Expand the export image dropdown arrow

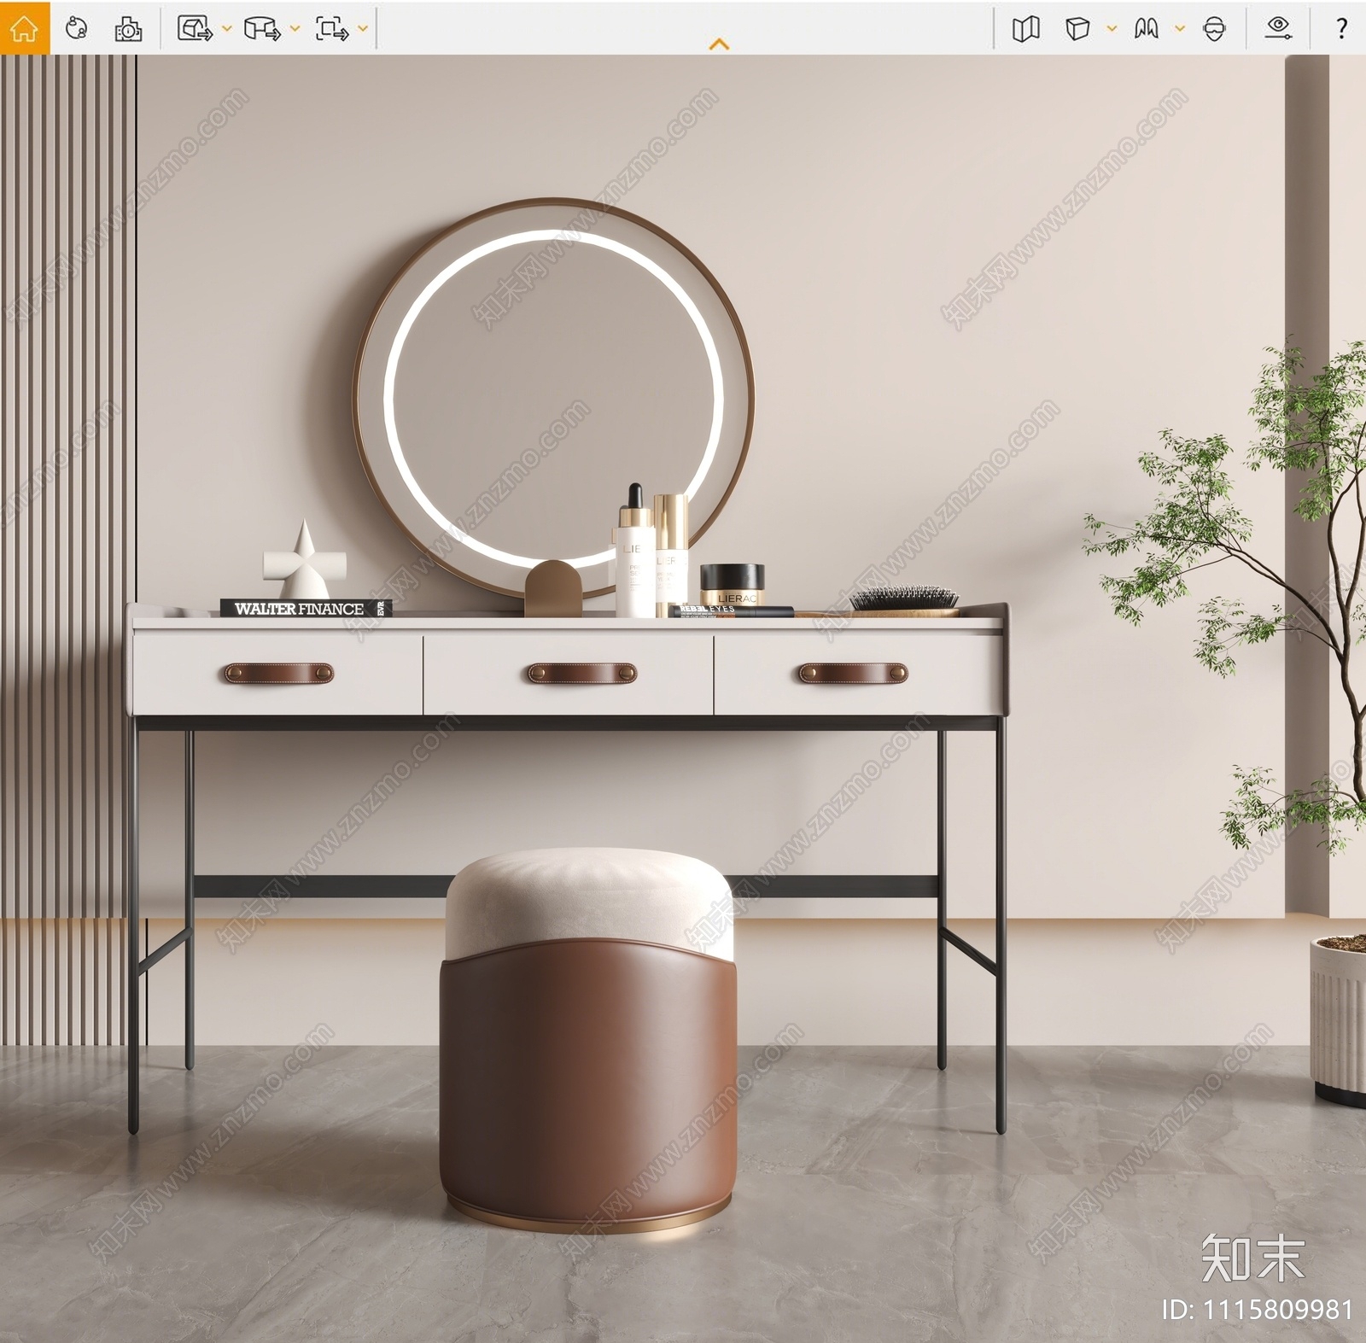[226, 28]
